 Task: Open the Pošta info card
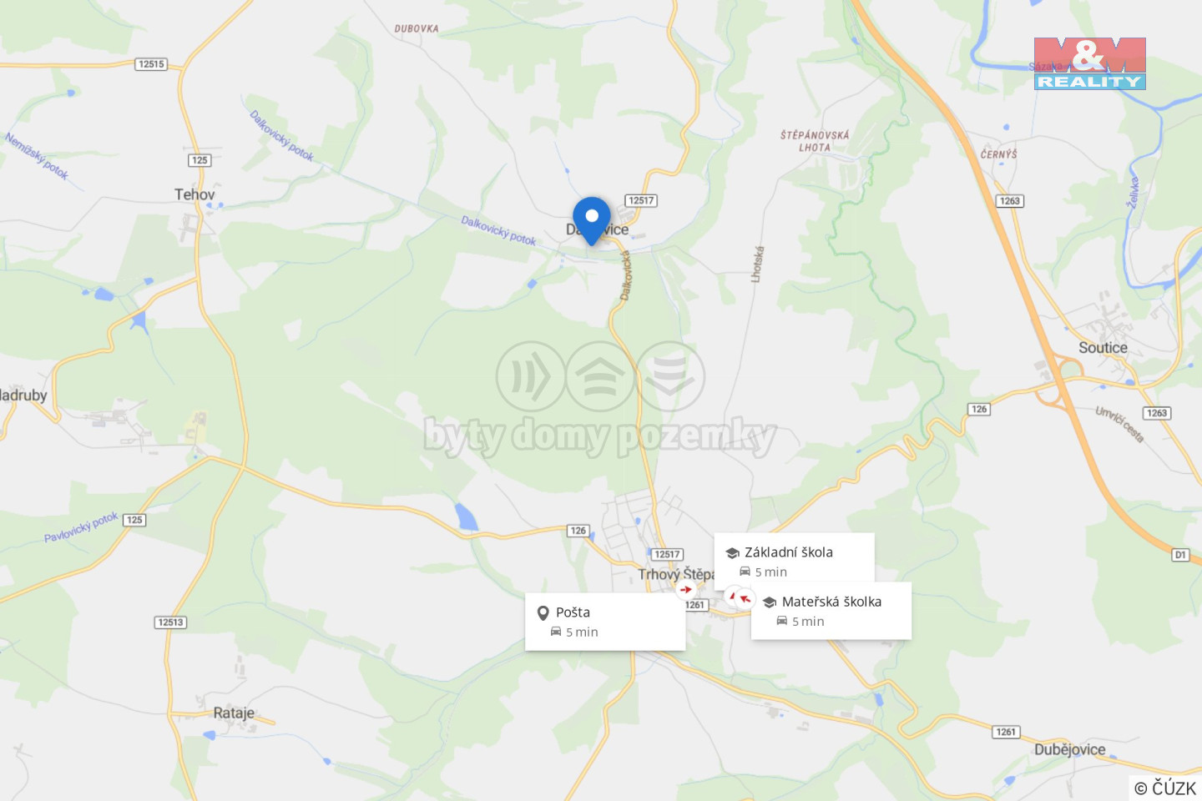click(605, 622)
